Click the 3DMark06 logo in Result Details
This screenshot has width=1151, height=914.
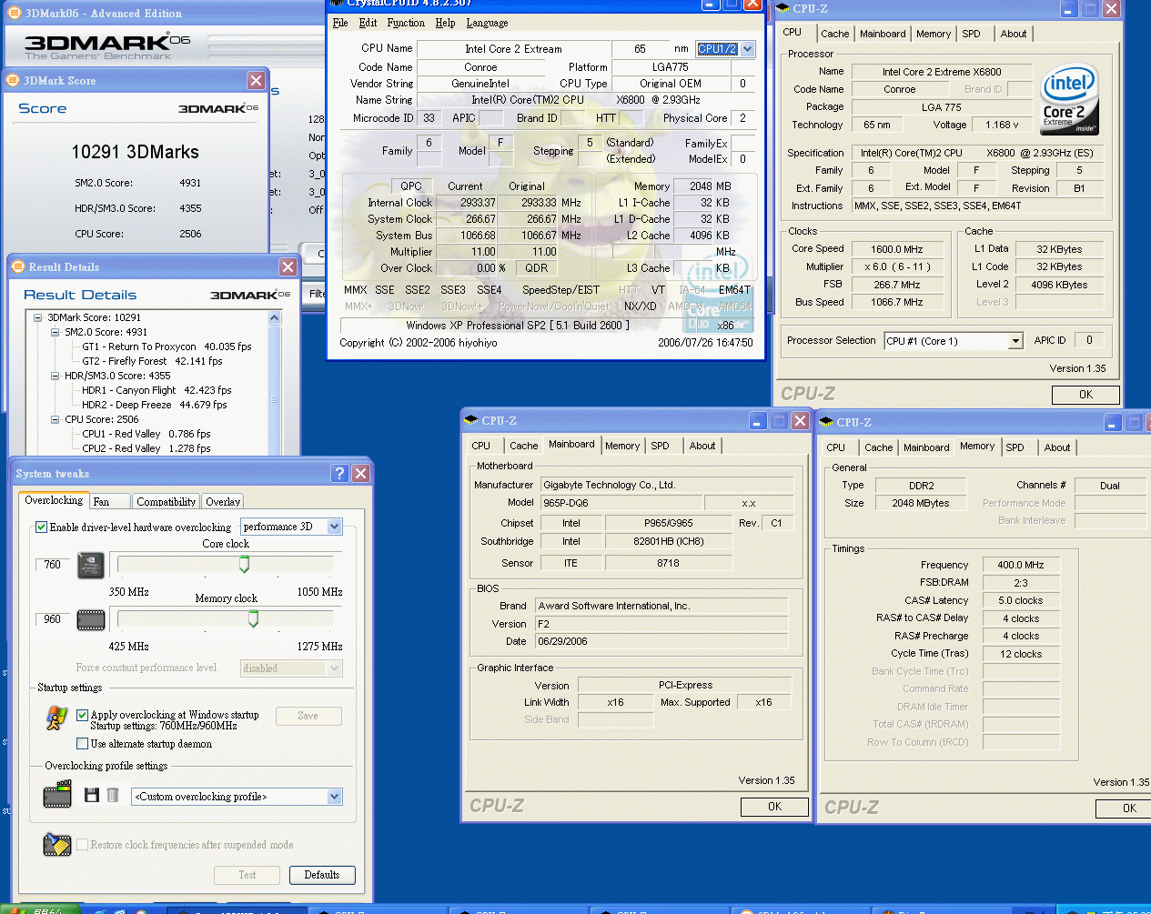pyautogui.click(x=250, y=295)
